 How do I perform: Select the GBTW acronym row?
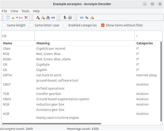coord(81,75)
